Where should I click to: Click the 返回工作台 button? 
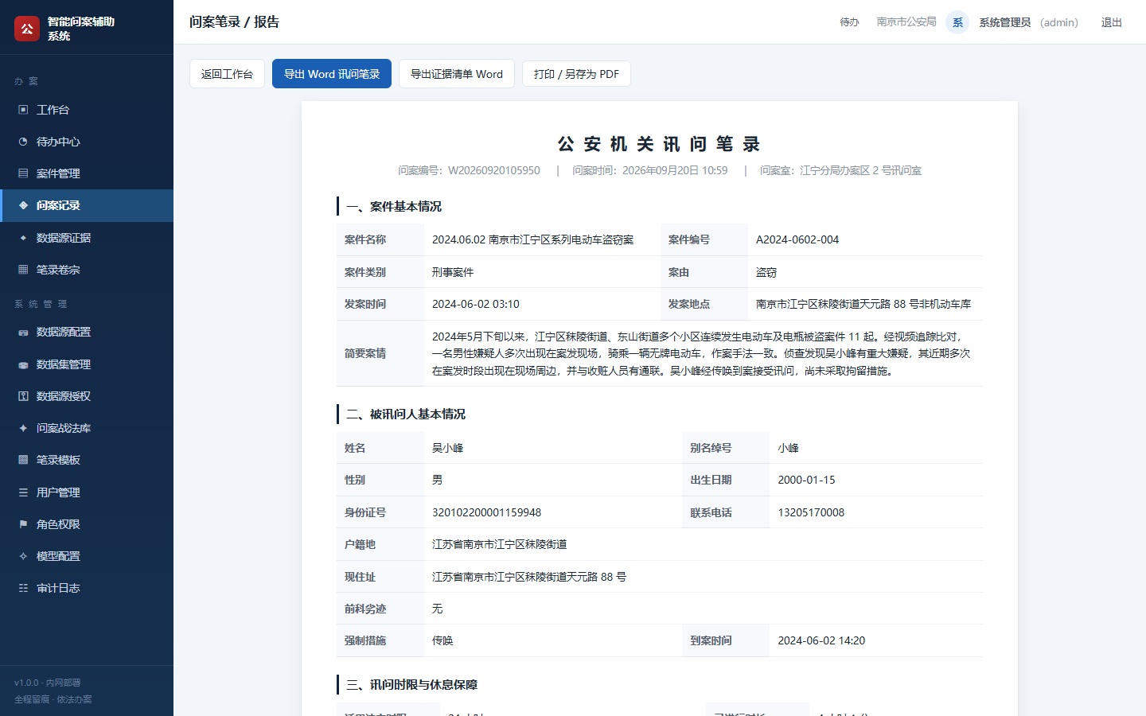(227, 74)
